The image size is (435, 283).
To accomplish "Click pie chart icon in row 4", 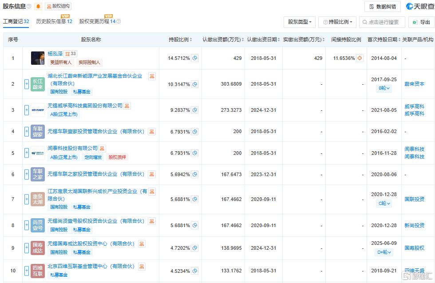I will coord(195,132).
